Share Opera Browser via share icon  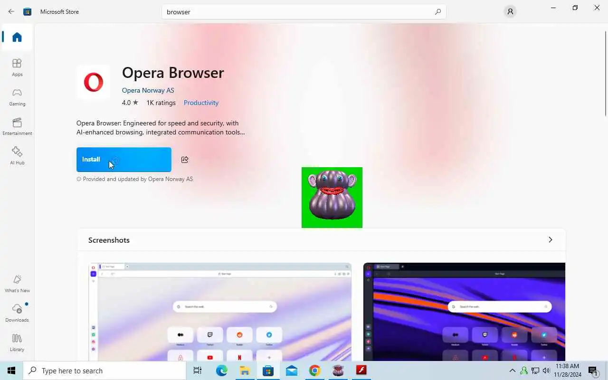[x=185, y=160]
